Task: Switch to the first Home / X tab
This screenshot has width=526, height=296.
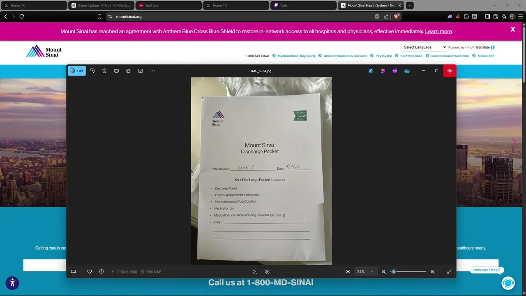Action: click(x=33, y=5)
